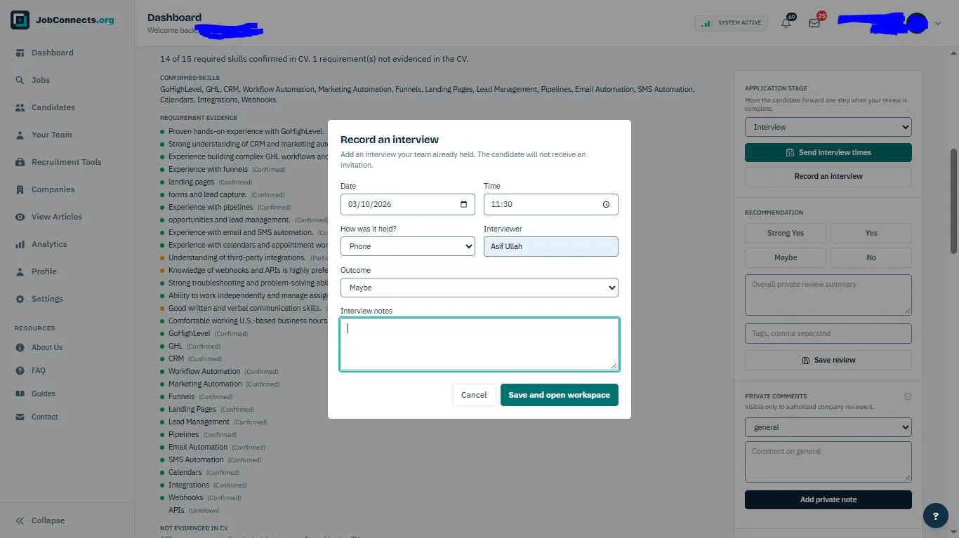Click the Send interview times button

(828, 152)
